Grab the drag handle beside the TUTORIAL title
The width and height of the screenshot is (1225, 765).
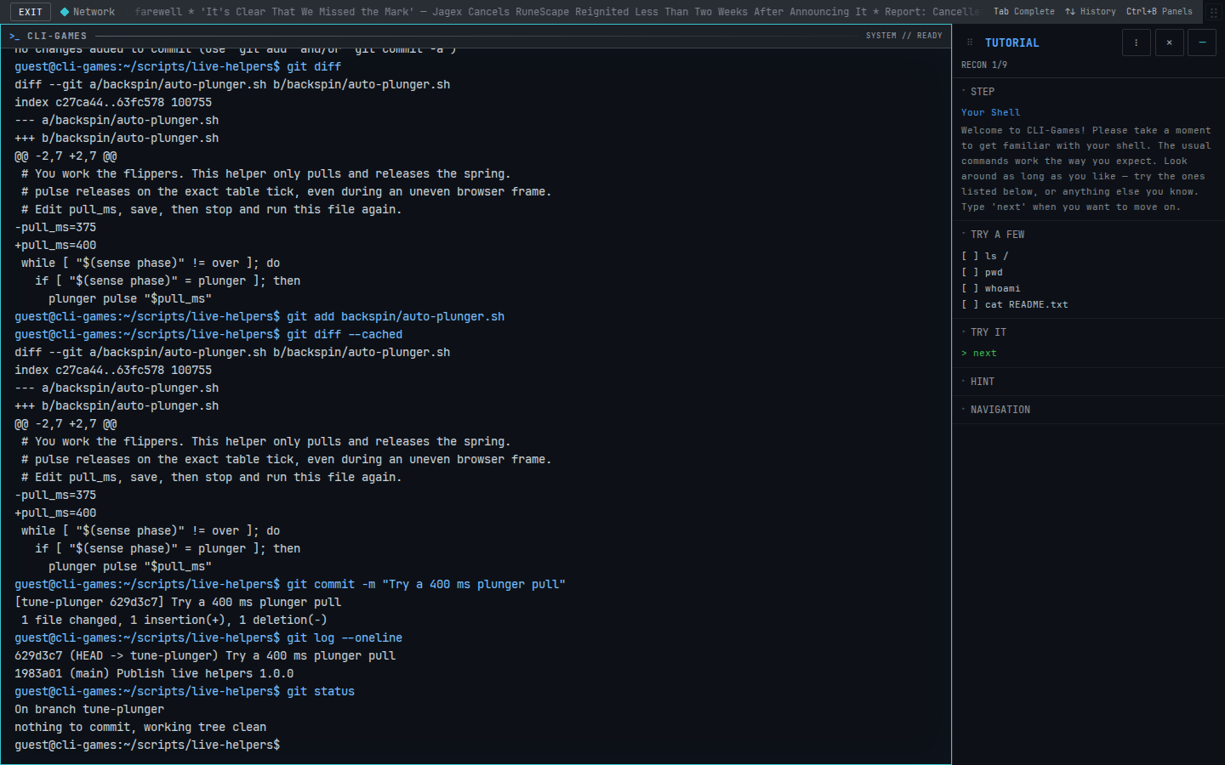point(970,42)
